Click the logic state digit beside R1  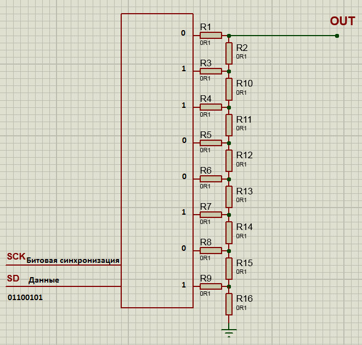coord(184,33)
